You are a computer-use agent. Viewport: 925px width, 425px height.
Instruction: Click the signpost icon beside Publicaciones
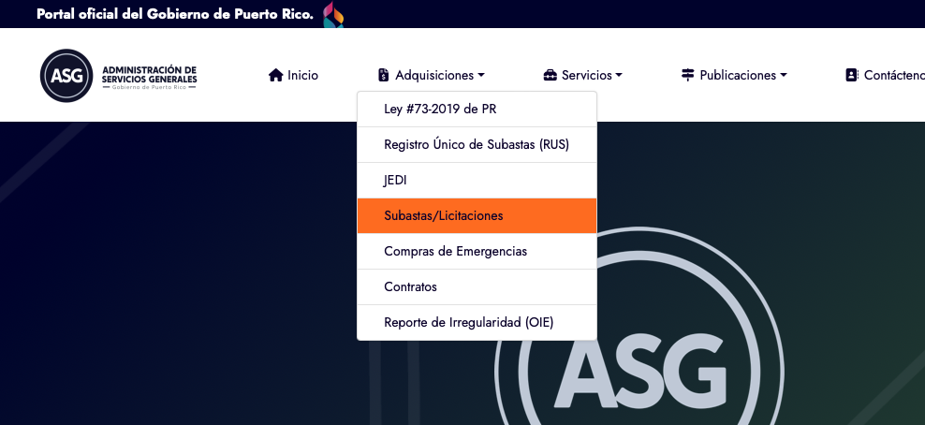point(688,76)
